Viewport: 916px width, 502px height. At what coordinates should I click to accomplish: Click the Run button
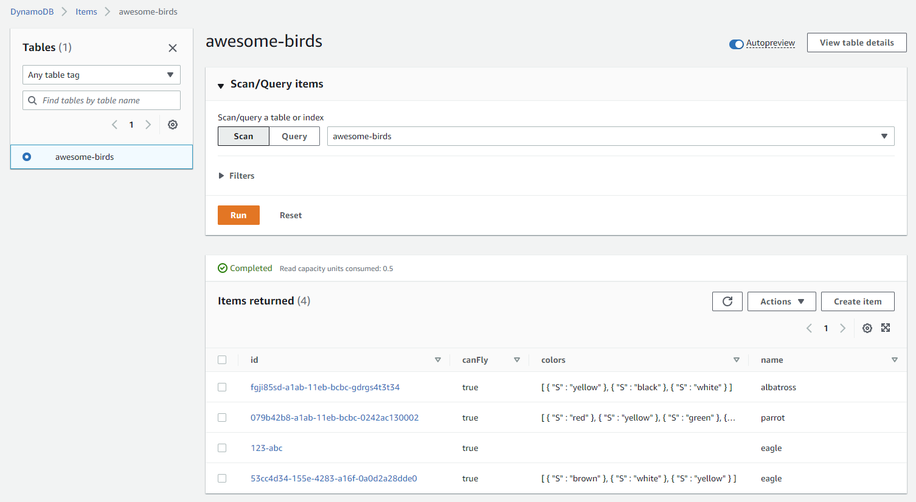click(238, 215)
